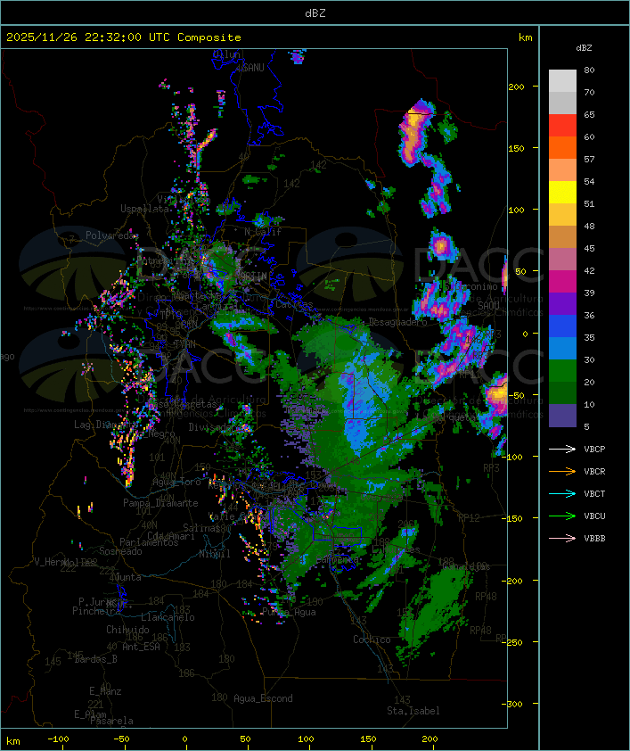Image resolution: width=630 pixels, height=751 pixels.
Task: Click the dBZ title in top bar
Action: [315, 13]
